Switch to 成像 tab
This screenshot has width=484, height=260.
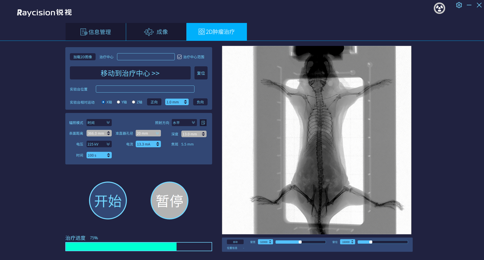click(156, 32)
